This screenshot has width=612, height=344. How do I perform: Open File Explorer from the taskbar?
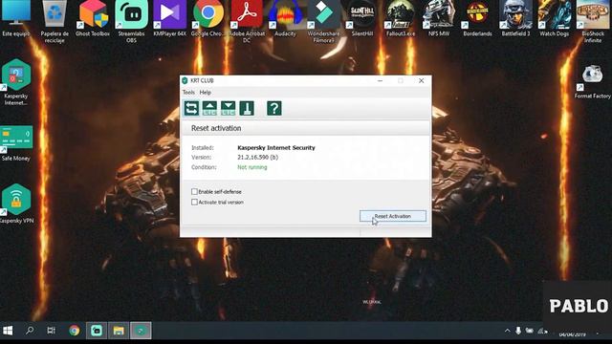119,331
